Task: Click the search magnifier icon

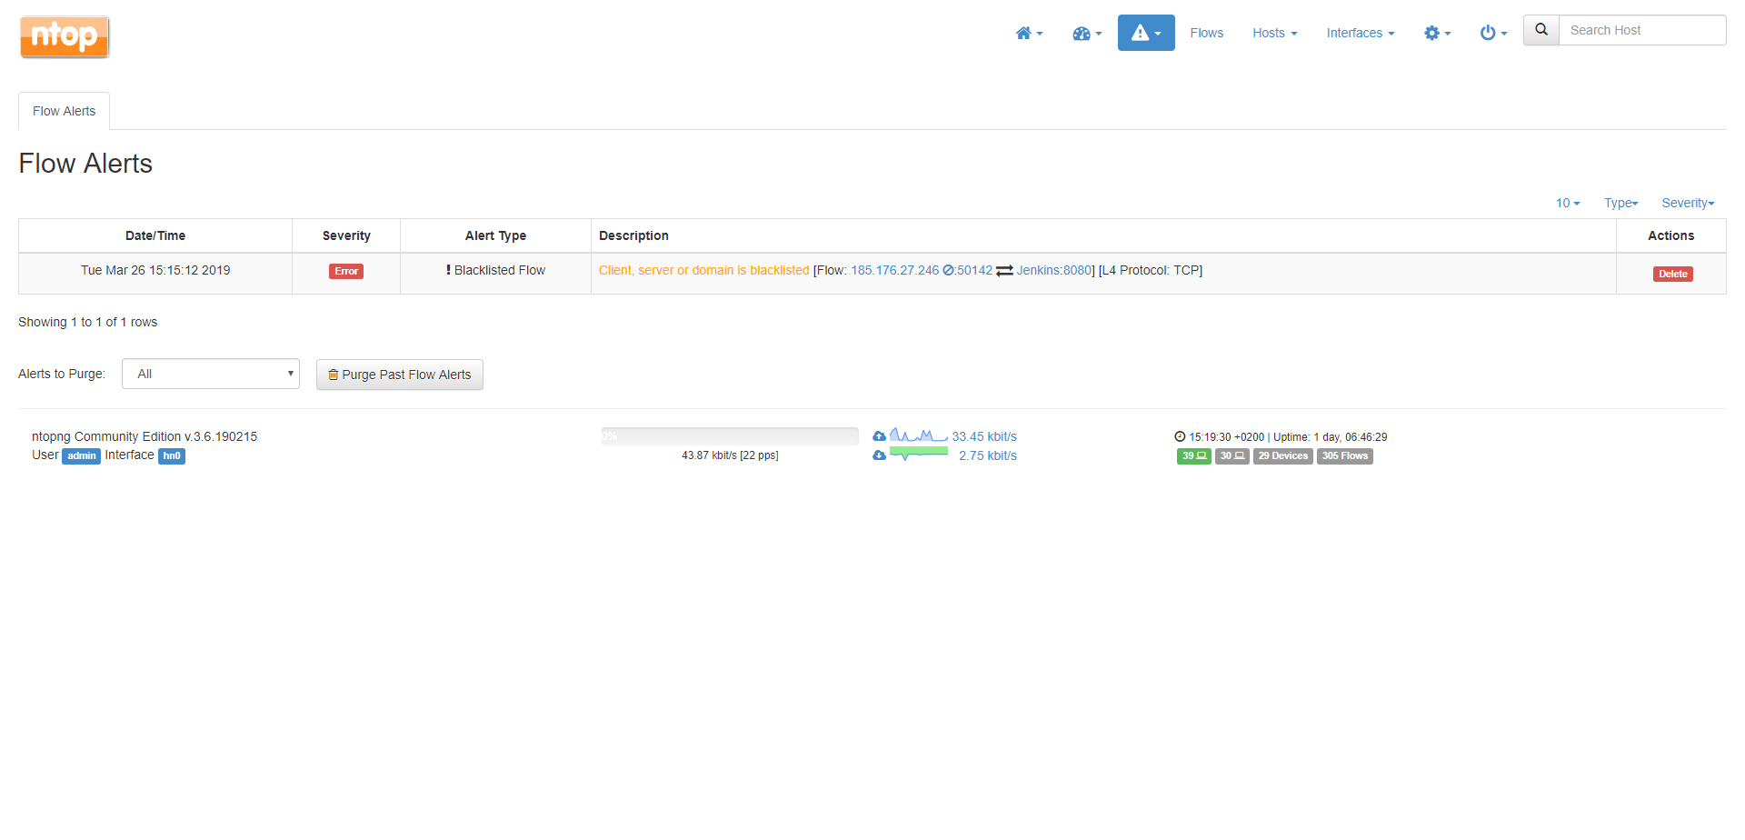Action: pos(1541,30)
